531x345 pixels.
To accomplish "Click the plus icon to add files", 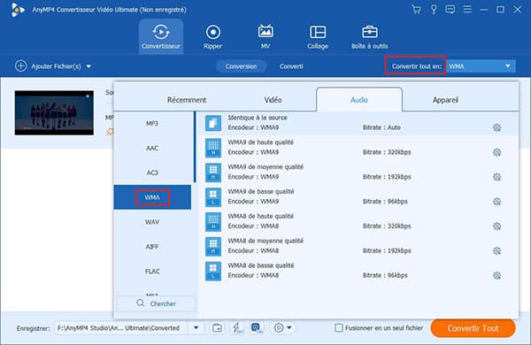I will coord(20,66).
